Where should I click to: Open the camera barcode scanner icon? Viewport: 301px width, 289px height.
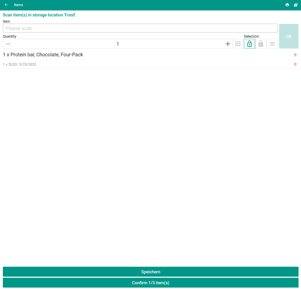point(296,5)
